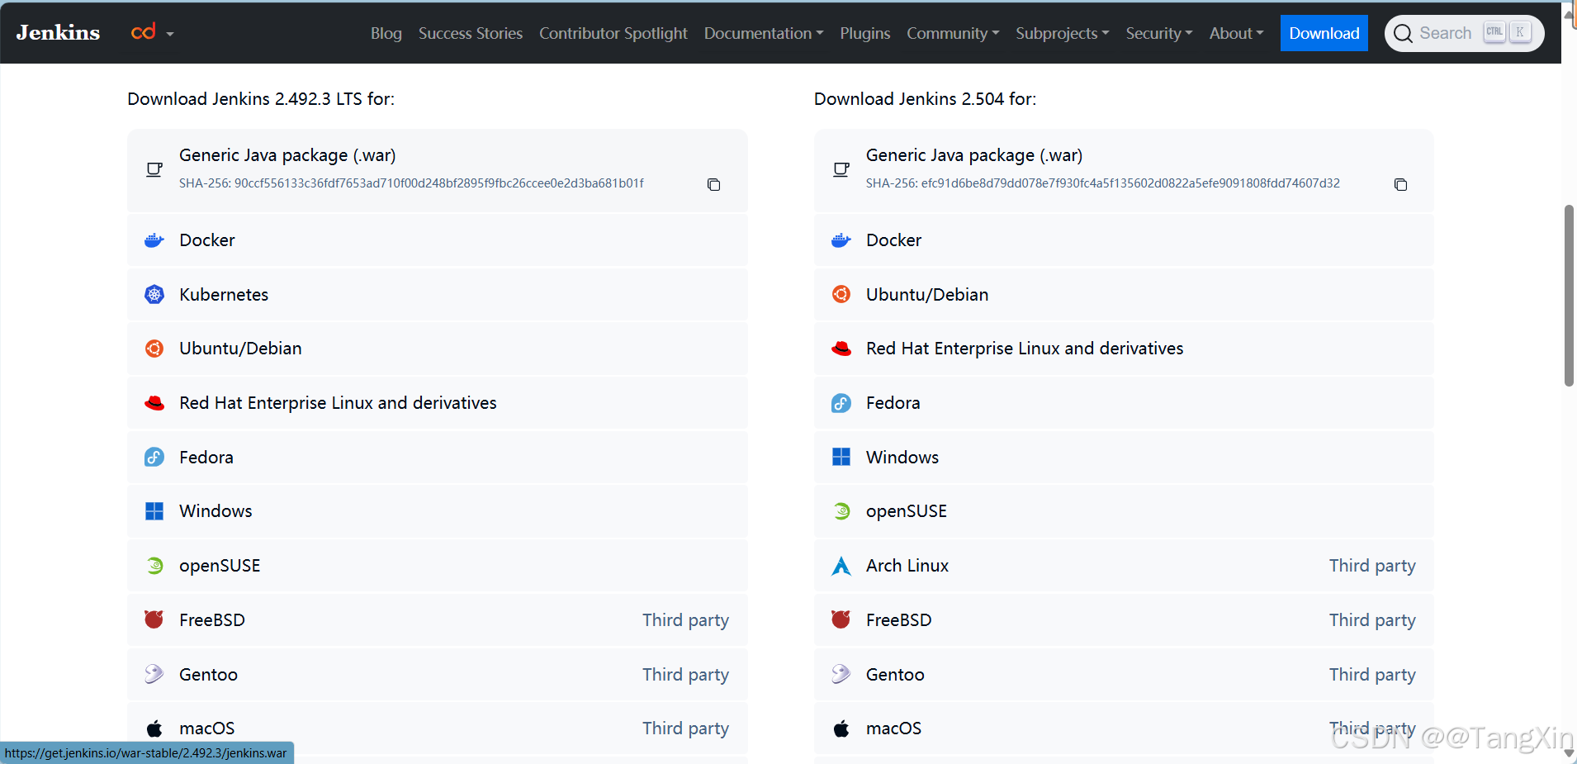Open the Plugins page
Image resolution: width=1577 pixels, height=764 pixels.
click(x=865, y=33)
